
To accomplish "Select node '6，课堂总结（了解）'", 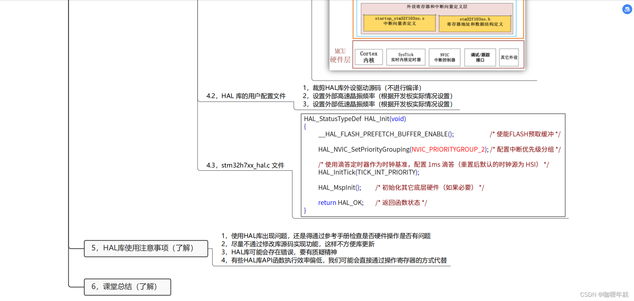I will click(x=128, y=287).
